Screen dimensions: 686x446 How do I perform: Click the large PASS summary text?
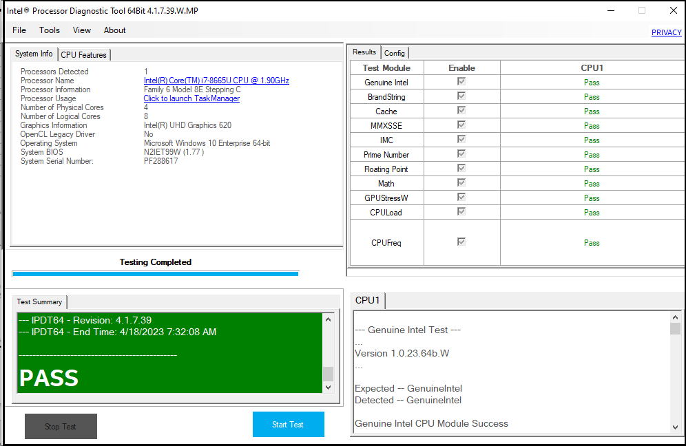tap(49, 378)
